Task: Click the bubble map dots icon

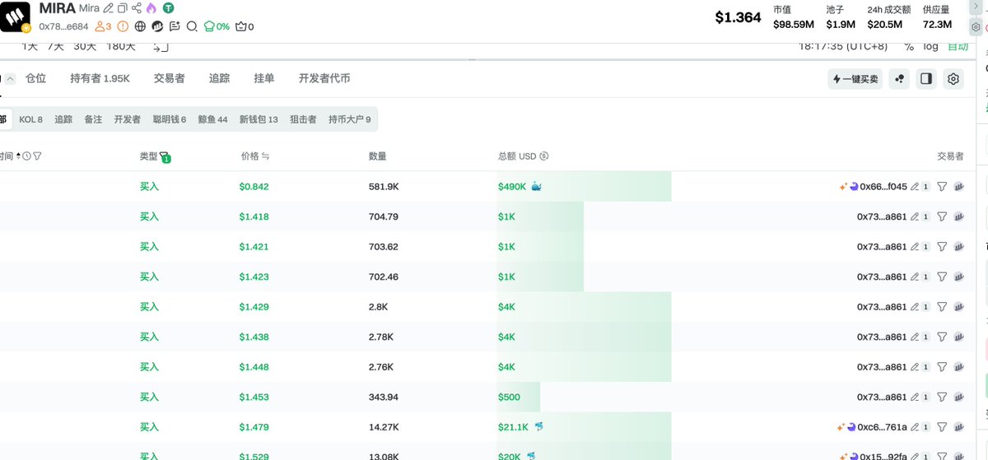Action: pos(899,79)
